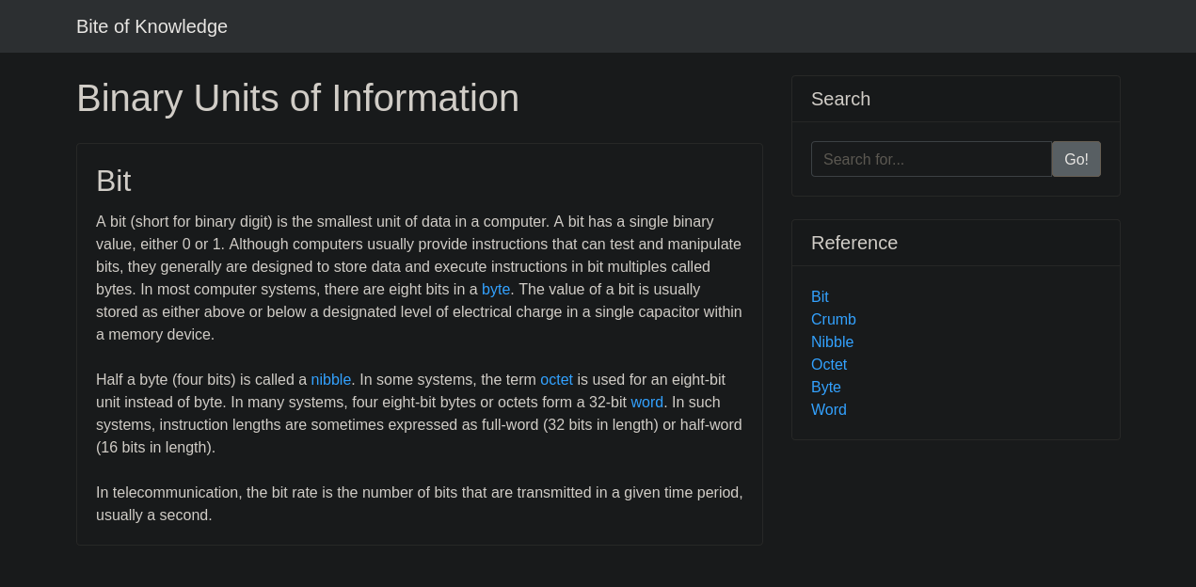Click the 'octet' link inside the article

[x=556, y=380]
